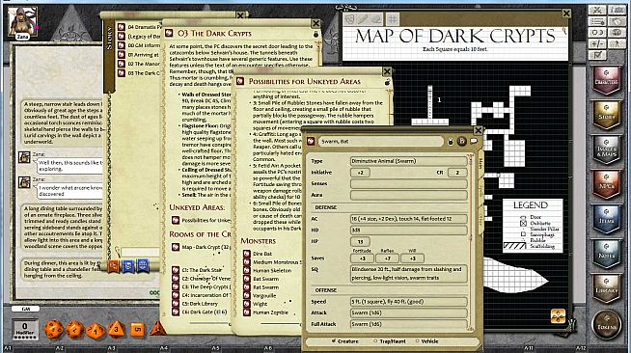
Task: Click the grid tool on map toolbar
Action: coord(393,18)
